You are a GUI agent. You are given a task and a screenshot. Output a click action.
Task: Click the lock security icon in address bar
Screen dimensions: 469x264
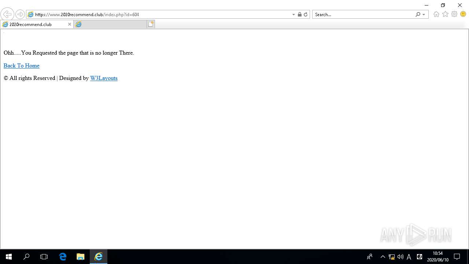300,15
